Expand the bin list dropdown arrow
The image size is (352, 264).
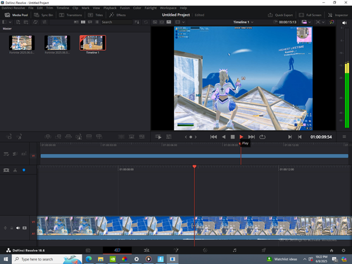coord(10,22)
